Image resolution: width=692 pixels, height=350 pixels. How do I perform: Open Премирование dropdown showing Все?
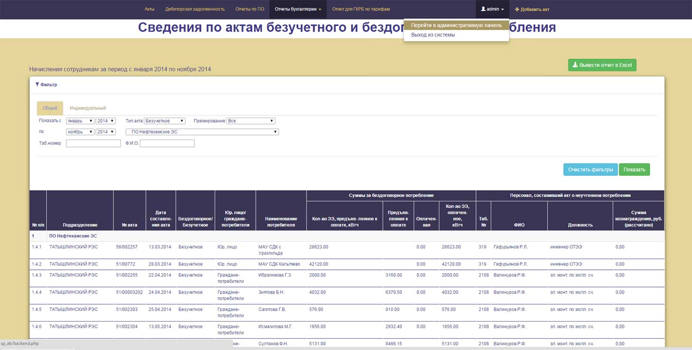(251, 121)
